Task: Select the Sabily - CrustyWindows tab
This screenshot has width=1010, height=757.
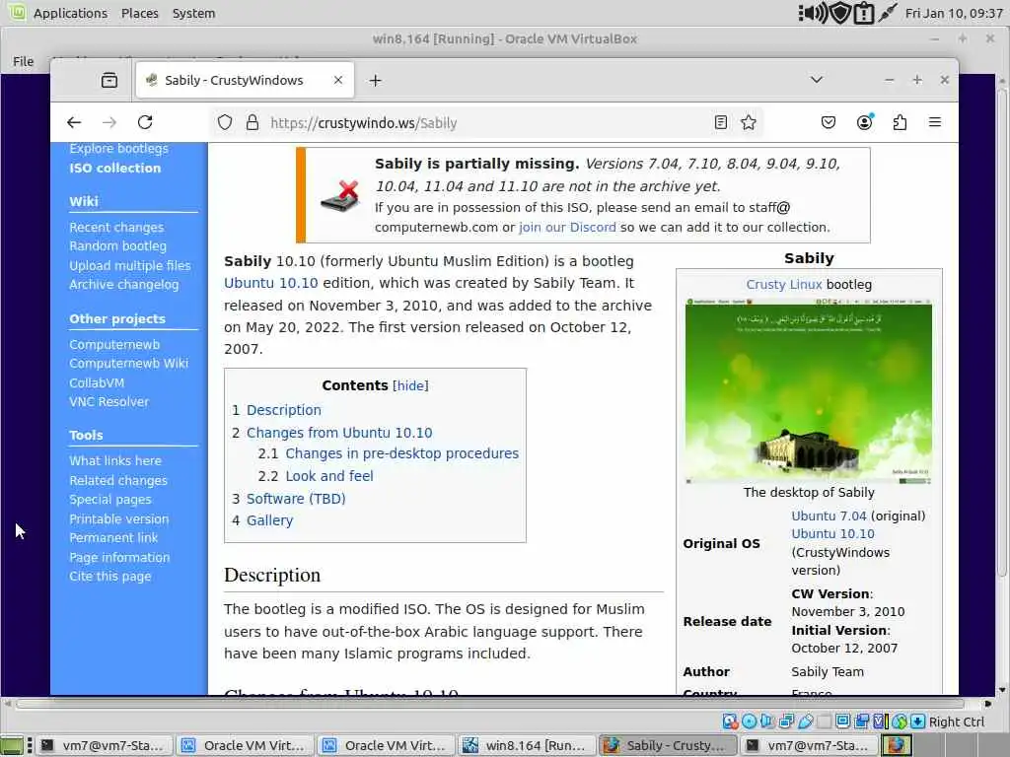Action: pos(245,80)
